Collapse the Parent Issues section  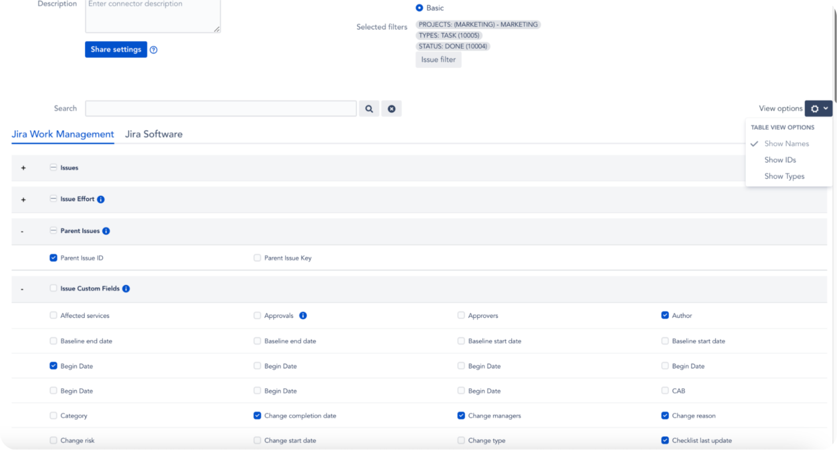22,231
